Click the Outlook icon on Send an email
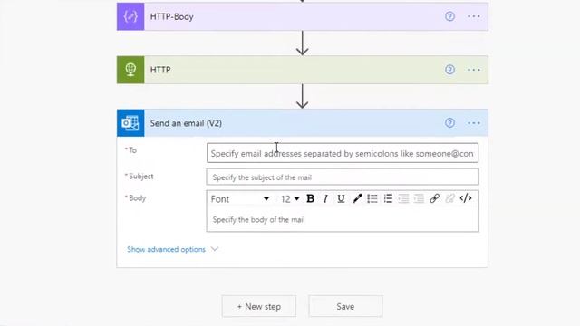The image size is (580, 326). pyautogui.click(x=130, y=123)
